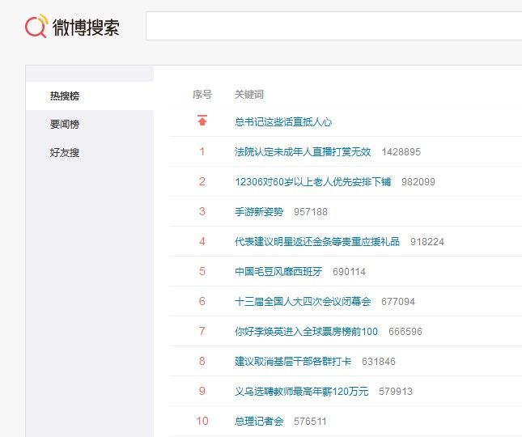
Task: Open the 好友搜 tab
Action: click(x=65, y=153)
